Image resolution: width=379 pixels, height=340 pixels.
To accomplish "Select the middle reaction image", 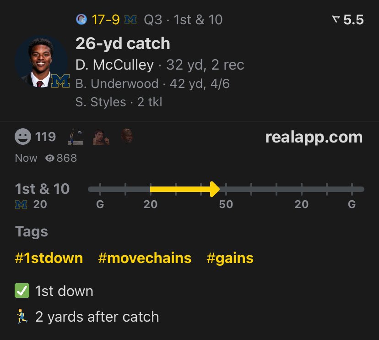I will [101, 137].
